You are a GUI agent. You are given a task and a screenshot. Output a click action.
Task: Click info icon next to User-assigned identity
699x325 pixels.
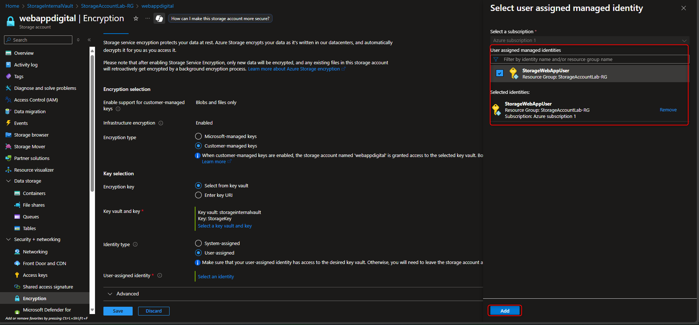coord(160,275)
